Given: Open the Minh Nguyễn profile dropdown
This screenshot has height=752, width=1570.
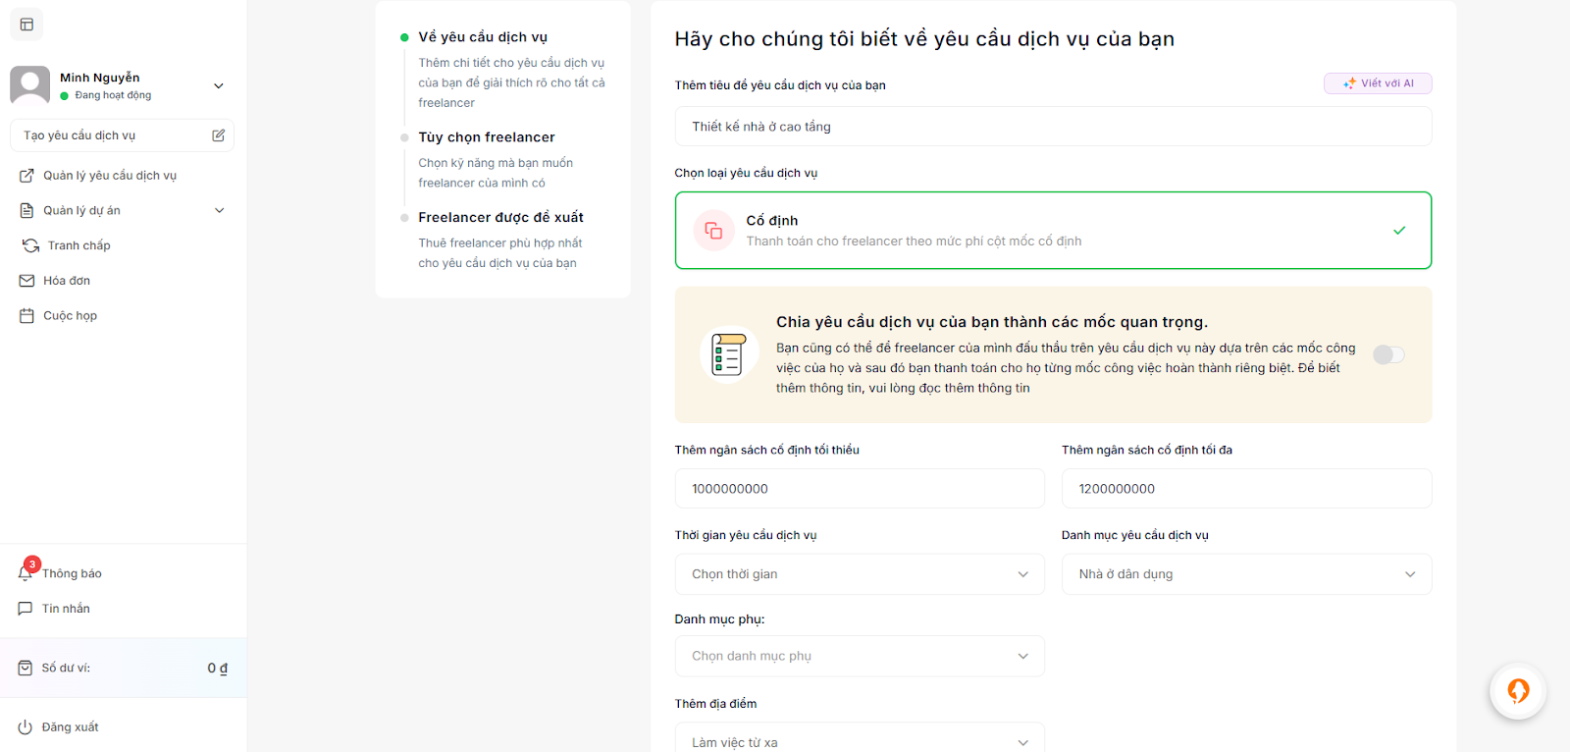Looking at the screenshot, I should coord(218,85).
